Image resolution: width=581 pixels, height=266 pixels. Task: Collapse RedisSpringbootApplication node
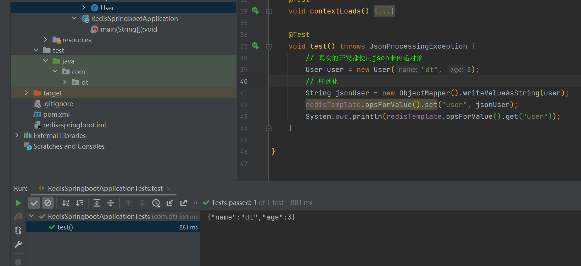(74, 18)
